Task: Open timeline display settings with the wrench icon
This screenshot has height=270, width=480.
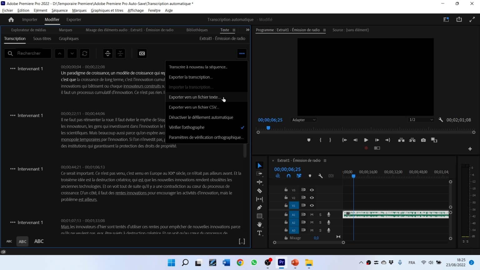Action: [321, 176]
